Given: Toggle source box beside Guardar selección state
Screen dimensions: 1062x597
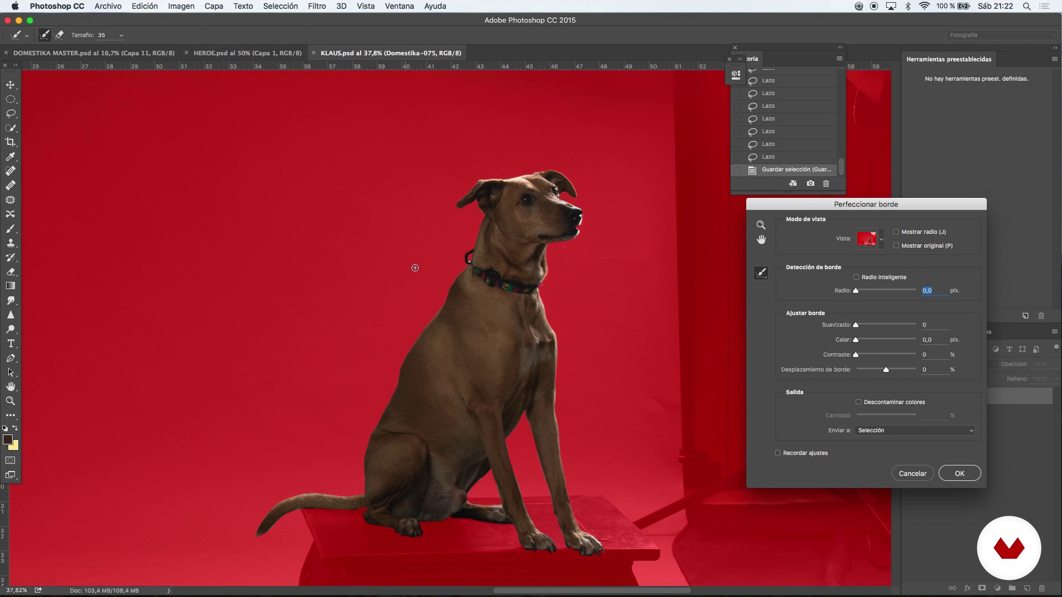Looking at the screenshot, I should pos(737,170).
